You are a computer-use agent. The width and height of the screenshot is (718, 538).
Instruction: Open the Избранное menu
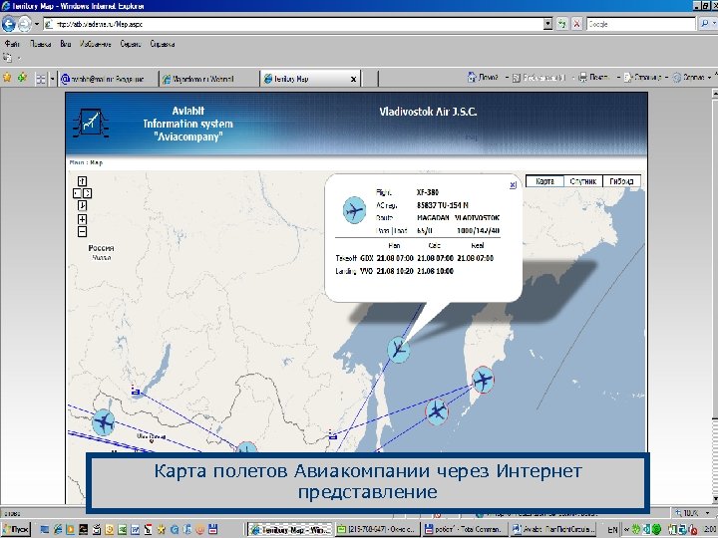[x=96, y=44]
